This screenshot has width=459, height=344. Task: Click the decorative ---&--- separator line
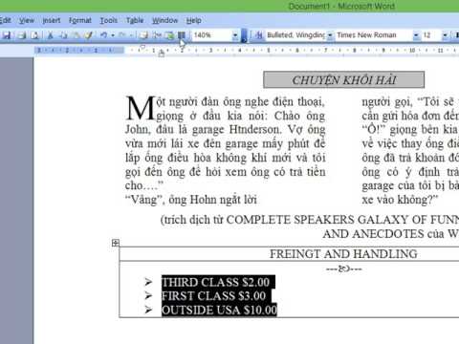(344, 269)
